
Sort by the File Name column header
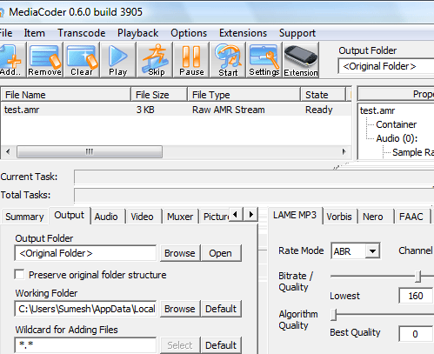(x=66, y=95)
